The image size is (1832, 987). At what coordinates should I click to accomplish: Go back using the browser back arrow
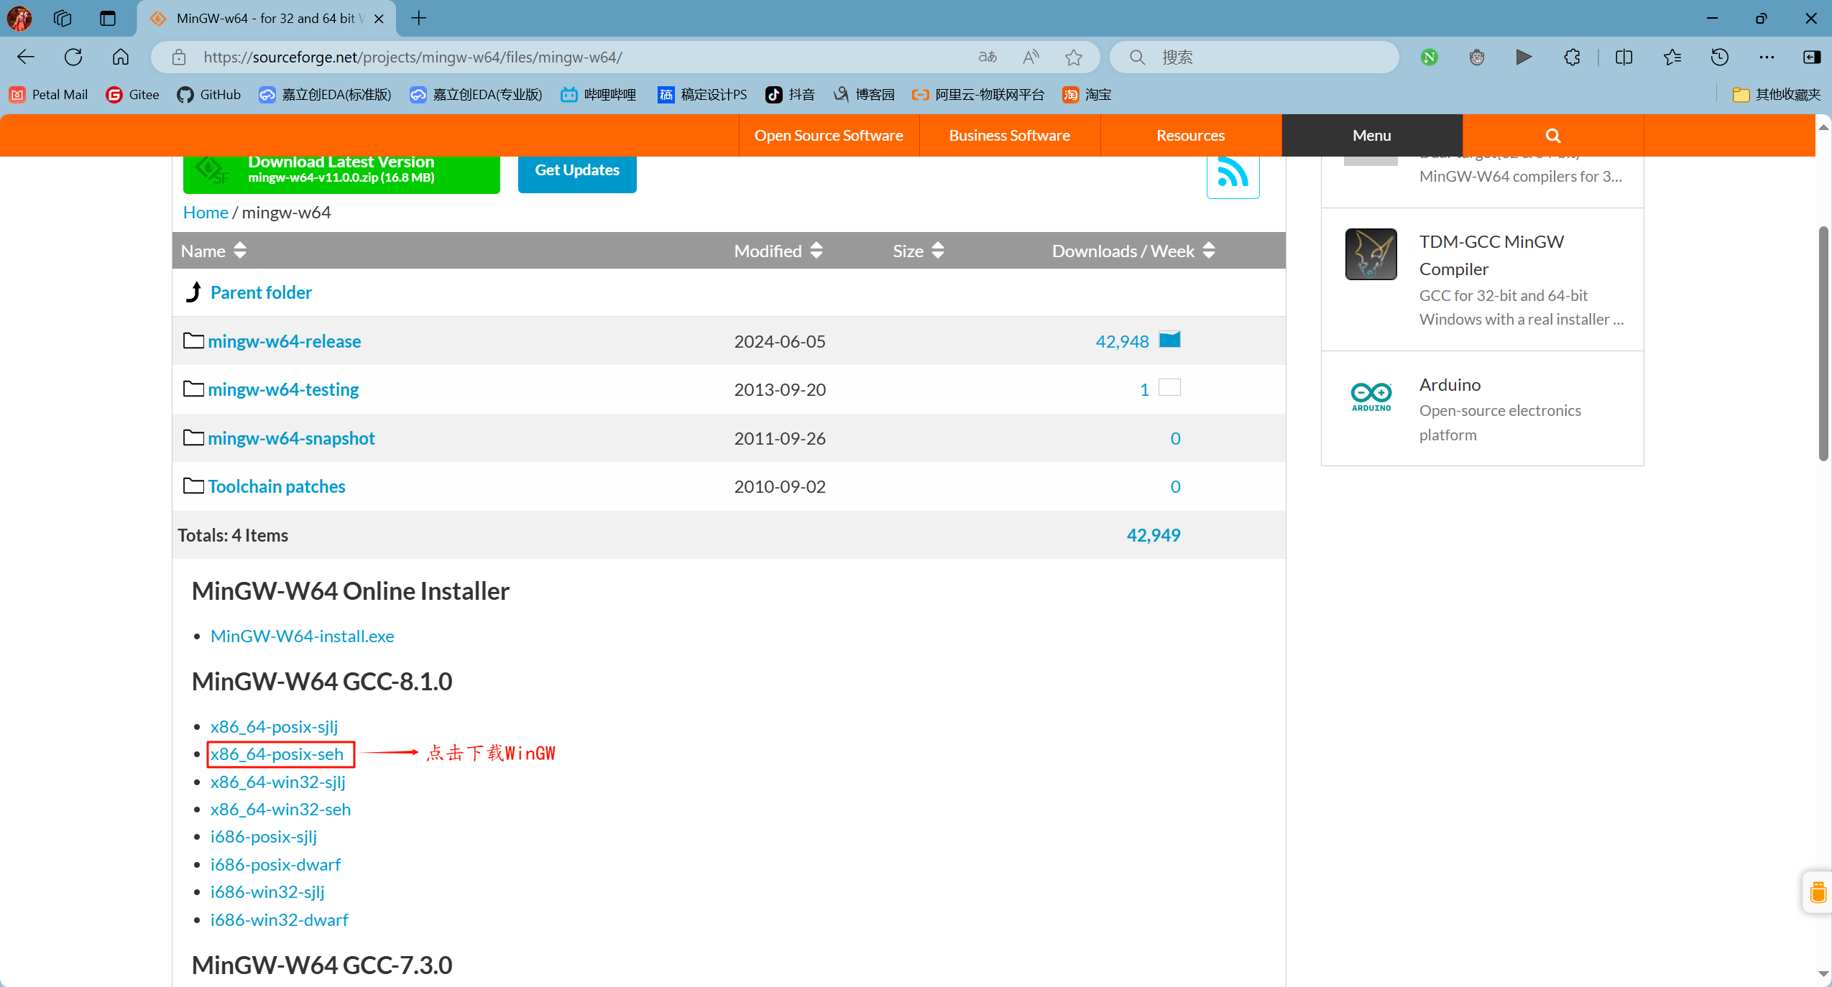(26, 57)
